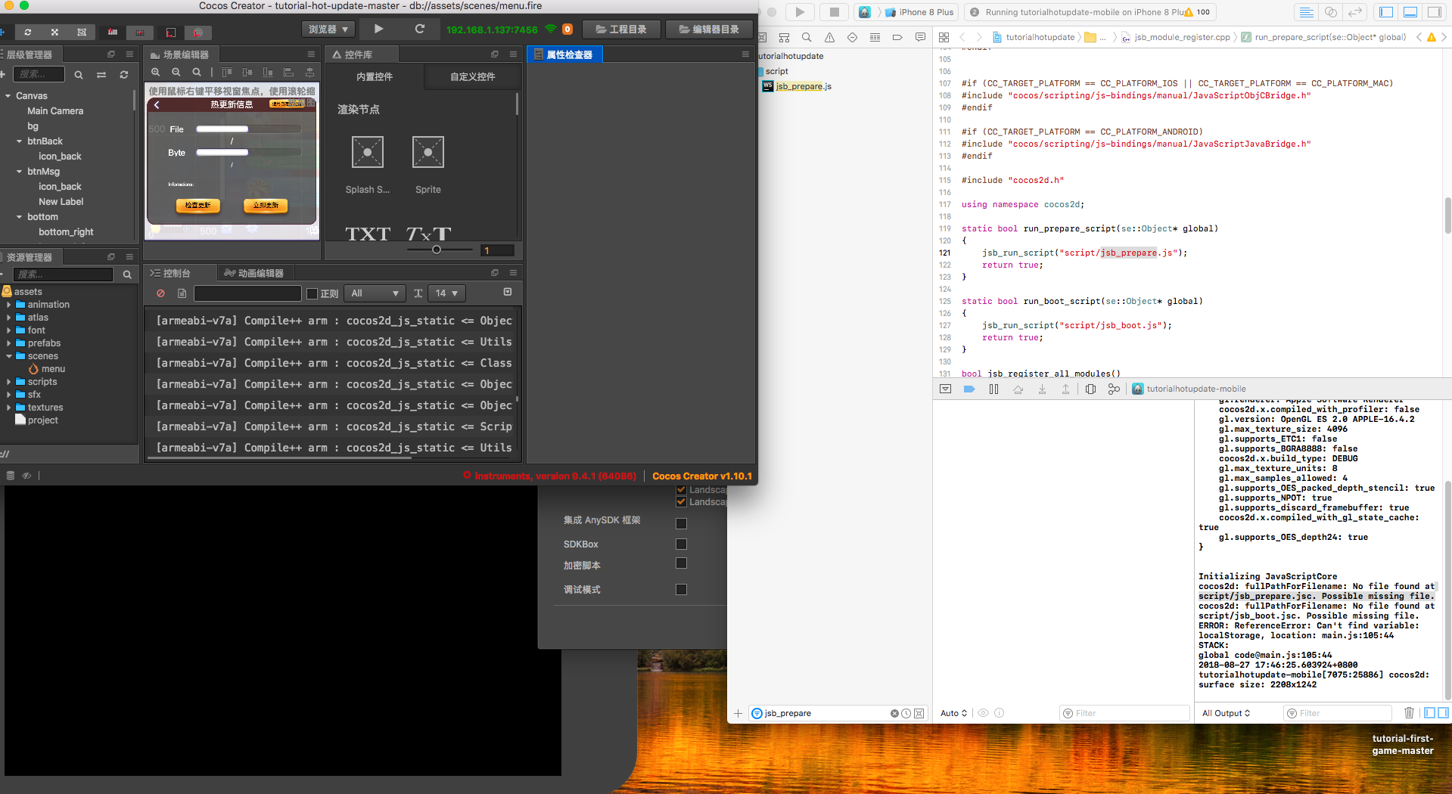Viewport: 1452px width, 794px height.
Task: Select the scale transform tool in Cocos
Action: point(54,33)
